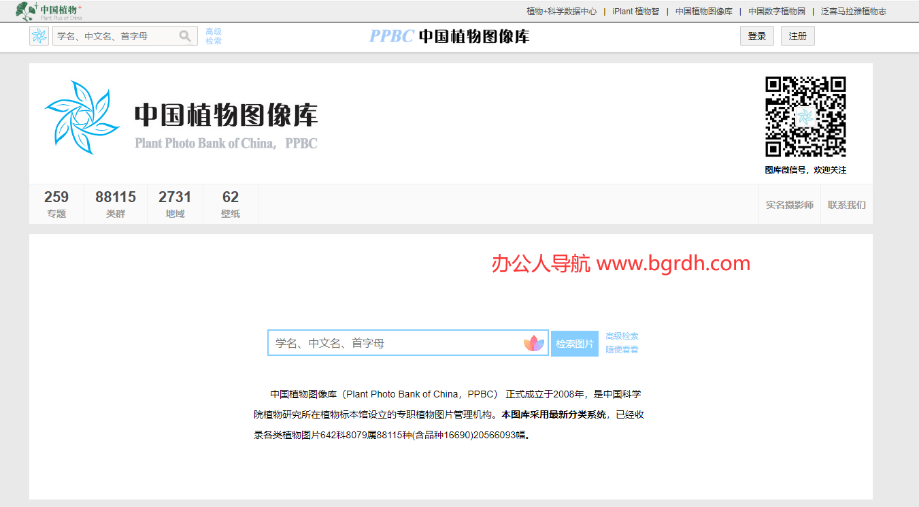Select the 2731 地域 tab

[x=175, y=204]
